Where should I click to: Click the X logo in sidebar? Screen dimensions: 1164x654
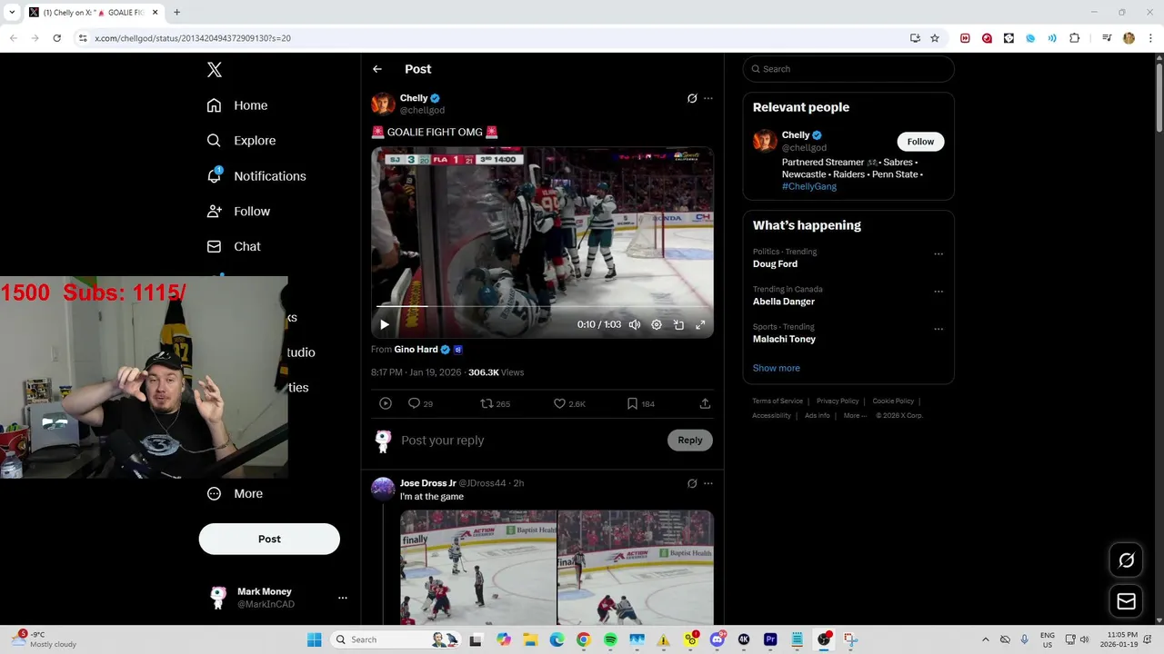tap(215, 70)
